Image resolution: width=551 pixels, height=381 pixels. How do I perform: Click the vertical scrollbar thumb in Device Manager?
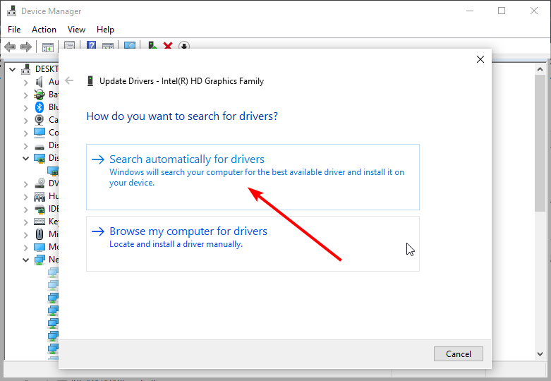click(x=540, y=143)
